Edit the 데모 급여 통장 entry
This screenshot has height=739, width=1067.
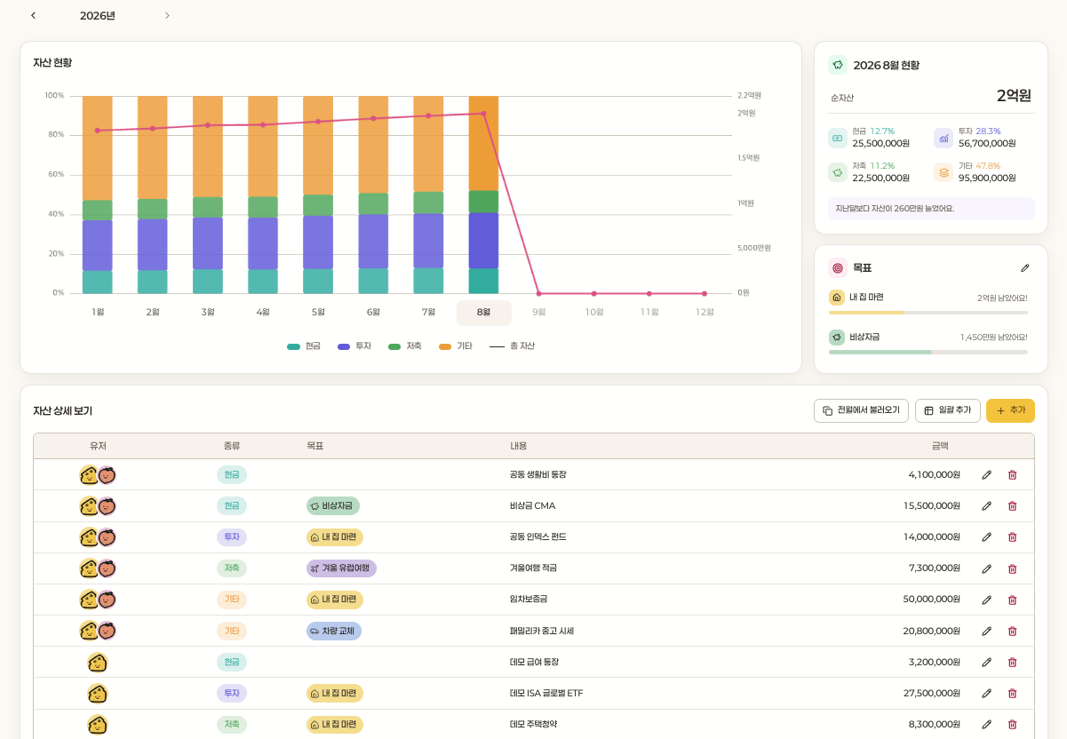[986, 663]
